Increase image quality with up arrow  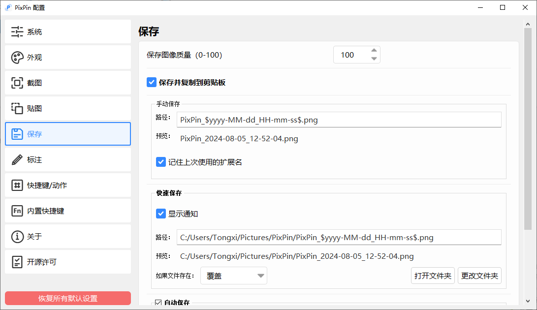374,50
